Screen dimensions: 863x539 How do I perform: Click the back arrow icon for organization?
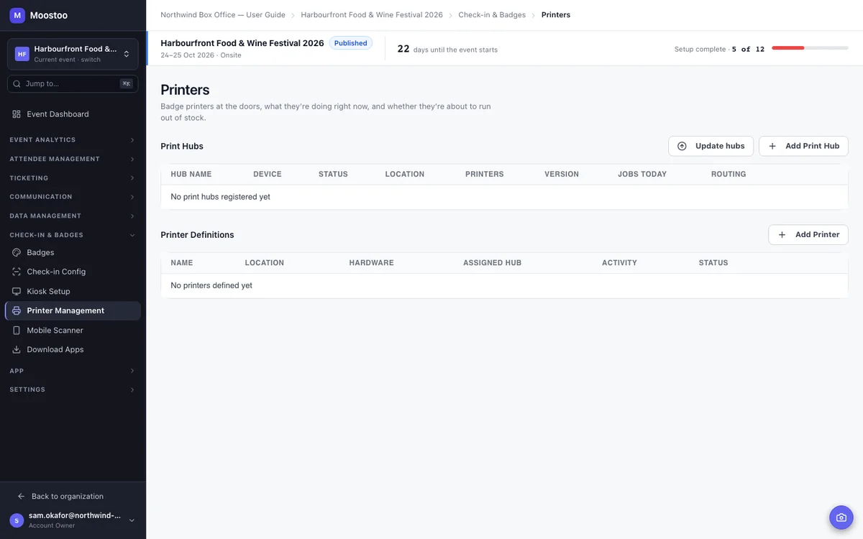21,497
